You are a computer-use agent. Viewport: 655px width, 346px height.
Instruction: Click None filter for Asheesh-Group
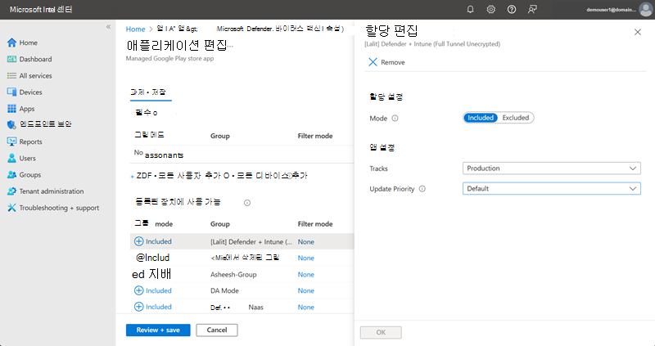click(x=305, y=274)
